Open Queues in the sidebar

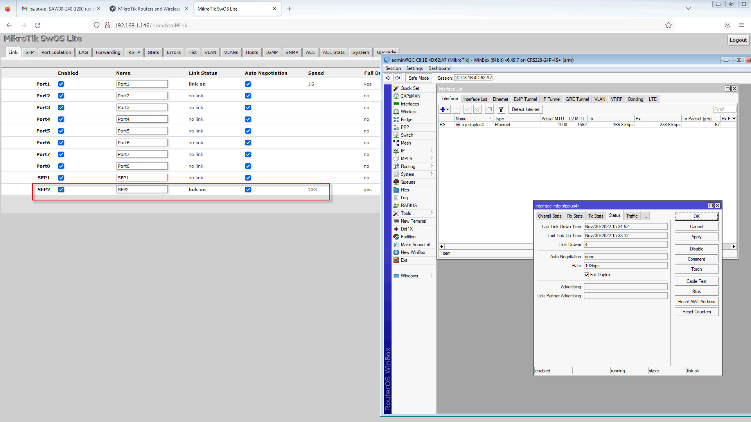pyautogui.click(x=408, y=182)
